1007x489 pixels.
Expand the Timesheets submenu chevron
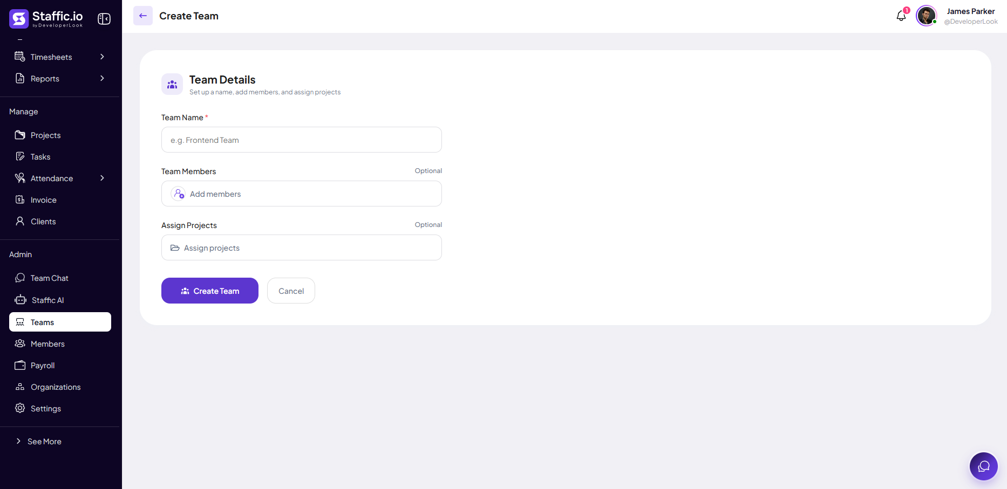102,57
